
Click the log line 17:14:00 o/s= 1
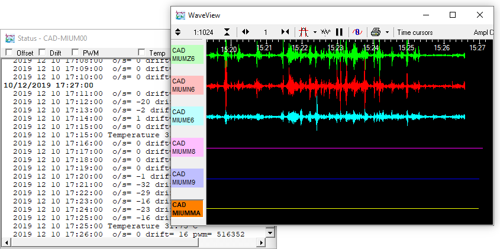click(x=91, y=119)
